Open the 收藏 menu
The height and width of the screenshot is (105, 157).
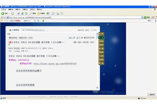25,9
